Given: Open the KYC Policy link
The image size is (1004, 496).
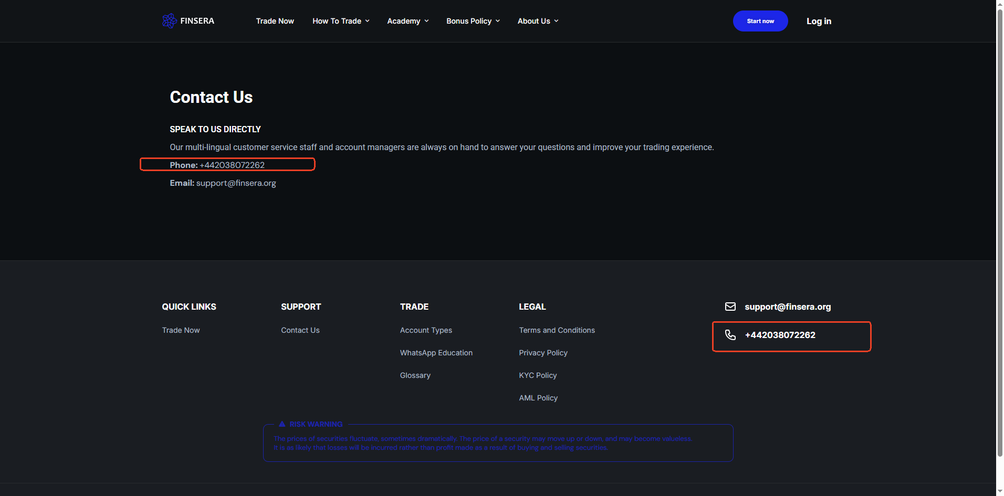Looking at the screenshot, I should pos(538,375).
